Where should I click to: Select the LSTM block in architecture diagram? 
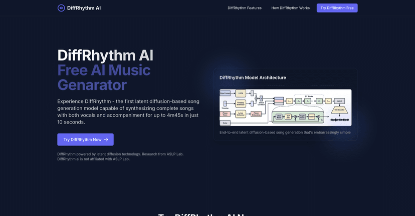point(241,93)
